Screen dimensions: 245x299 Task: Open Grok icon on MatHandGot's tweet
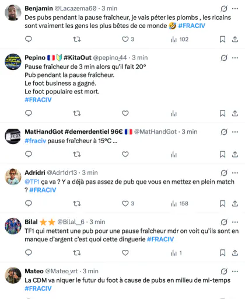coord(224,132)
